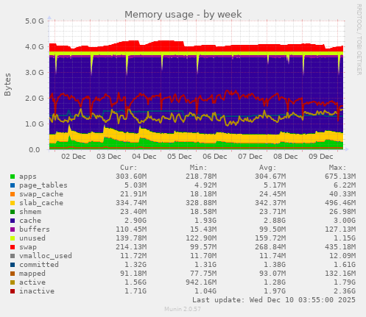
Task: Click the lime unused legend swatch
Action: click(x=13, y=238)
